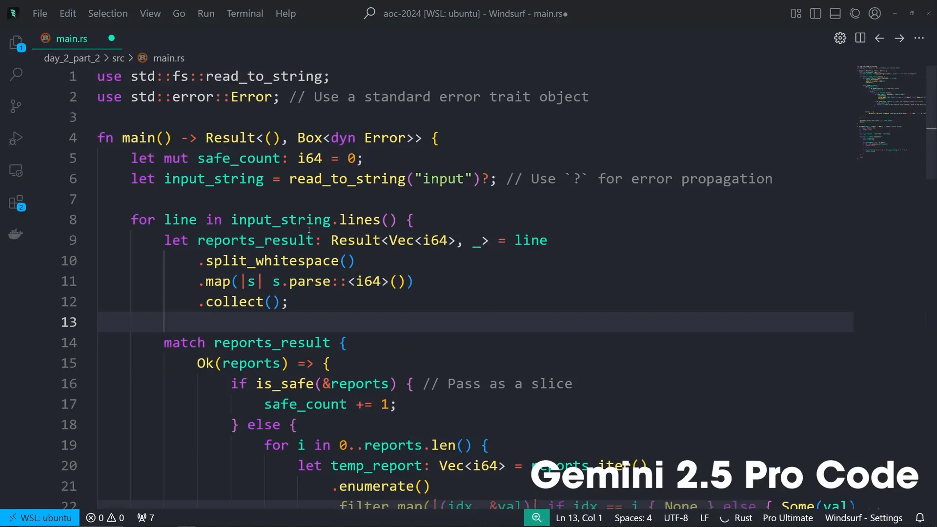Click '.split_whitespace()' on line 10
Viewport: 937px width, 527px height.
coord(276,261)
